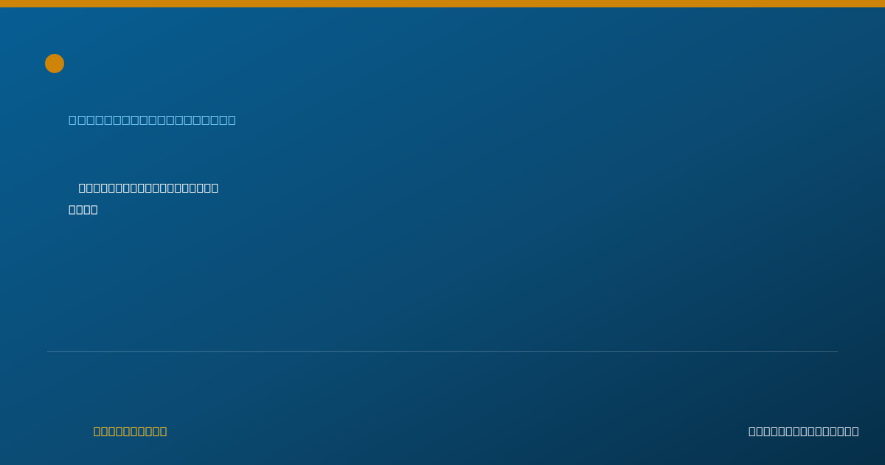Image resolution: width=885 pixels, height=465 pixels.
Task: Click the orange footer text label
Action: 130,431
